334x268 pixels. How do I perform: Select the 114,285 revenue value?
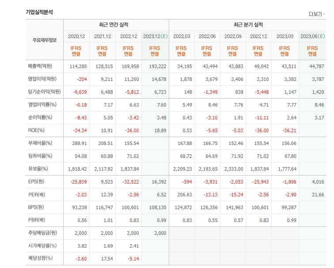[78, 66]
